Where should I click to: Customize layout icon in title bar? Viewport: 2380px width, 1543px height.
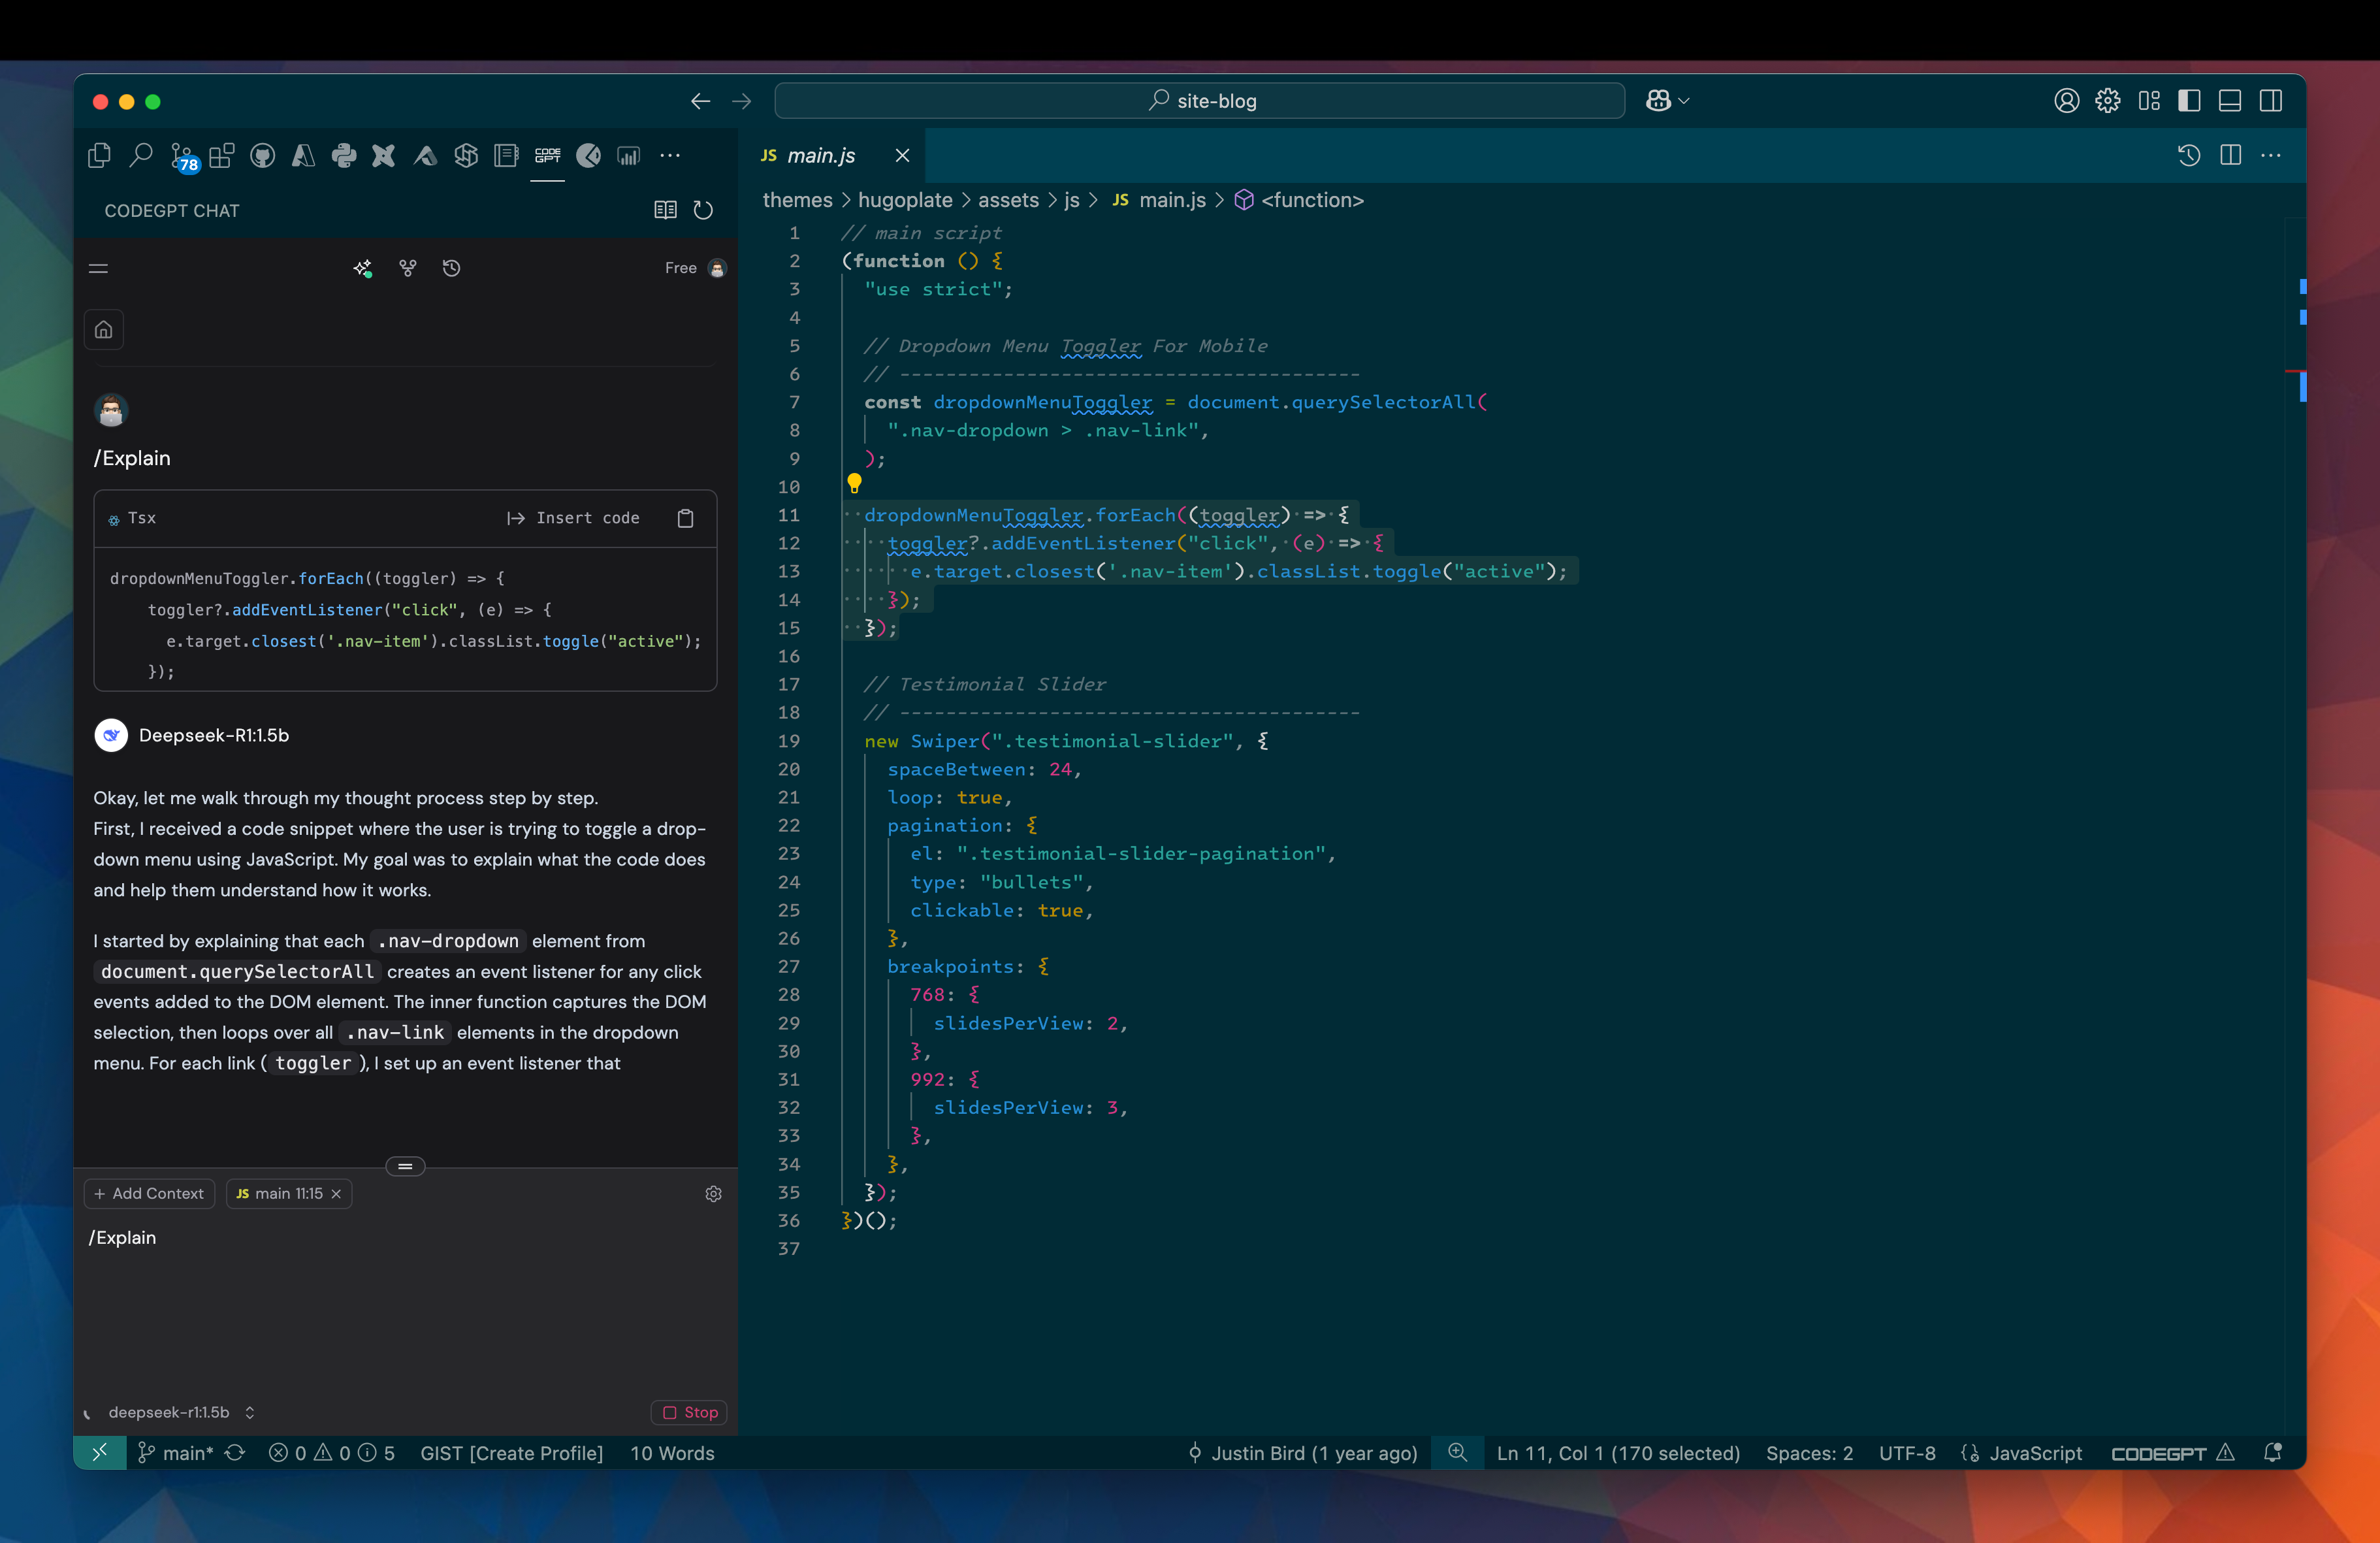click(2149, 101)
